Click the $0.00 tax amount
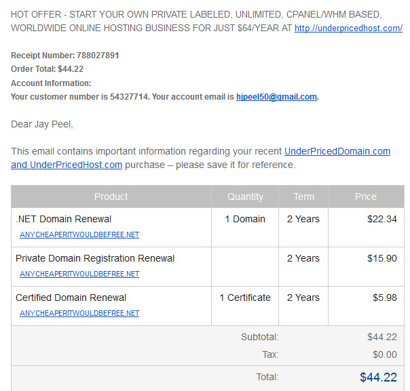410x391 pixels. click(385, 354)
